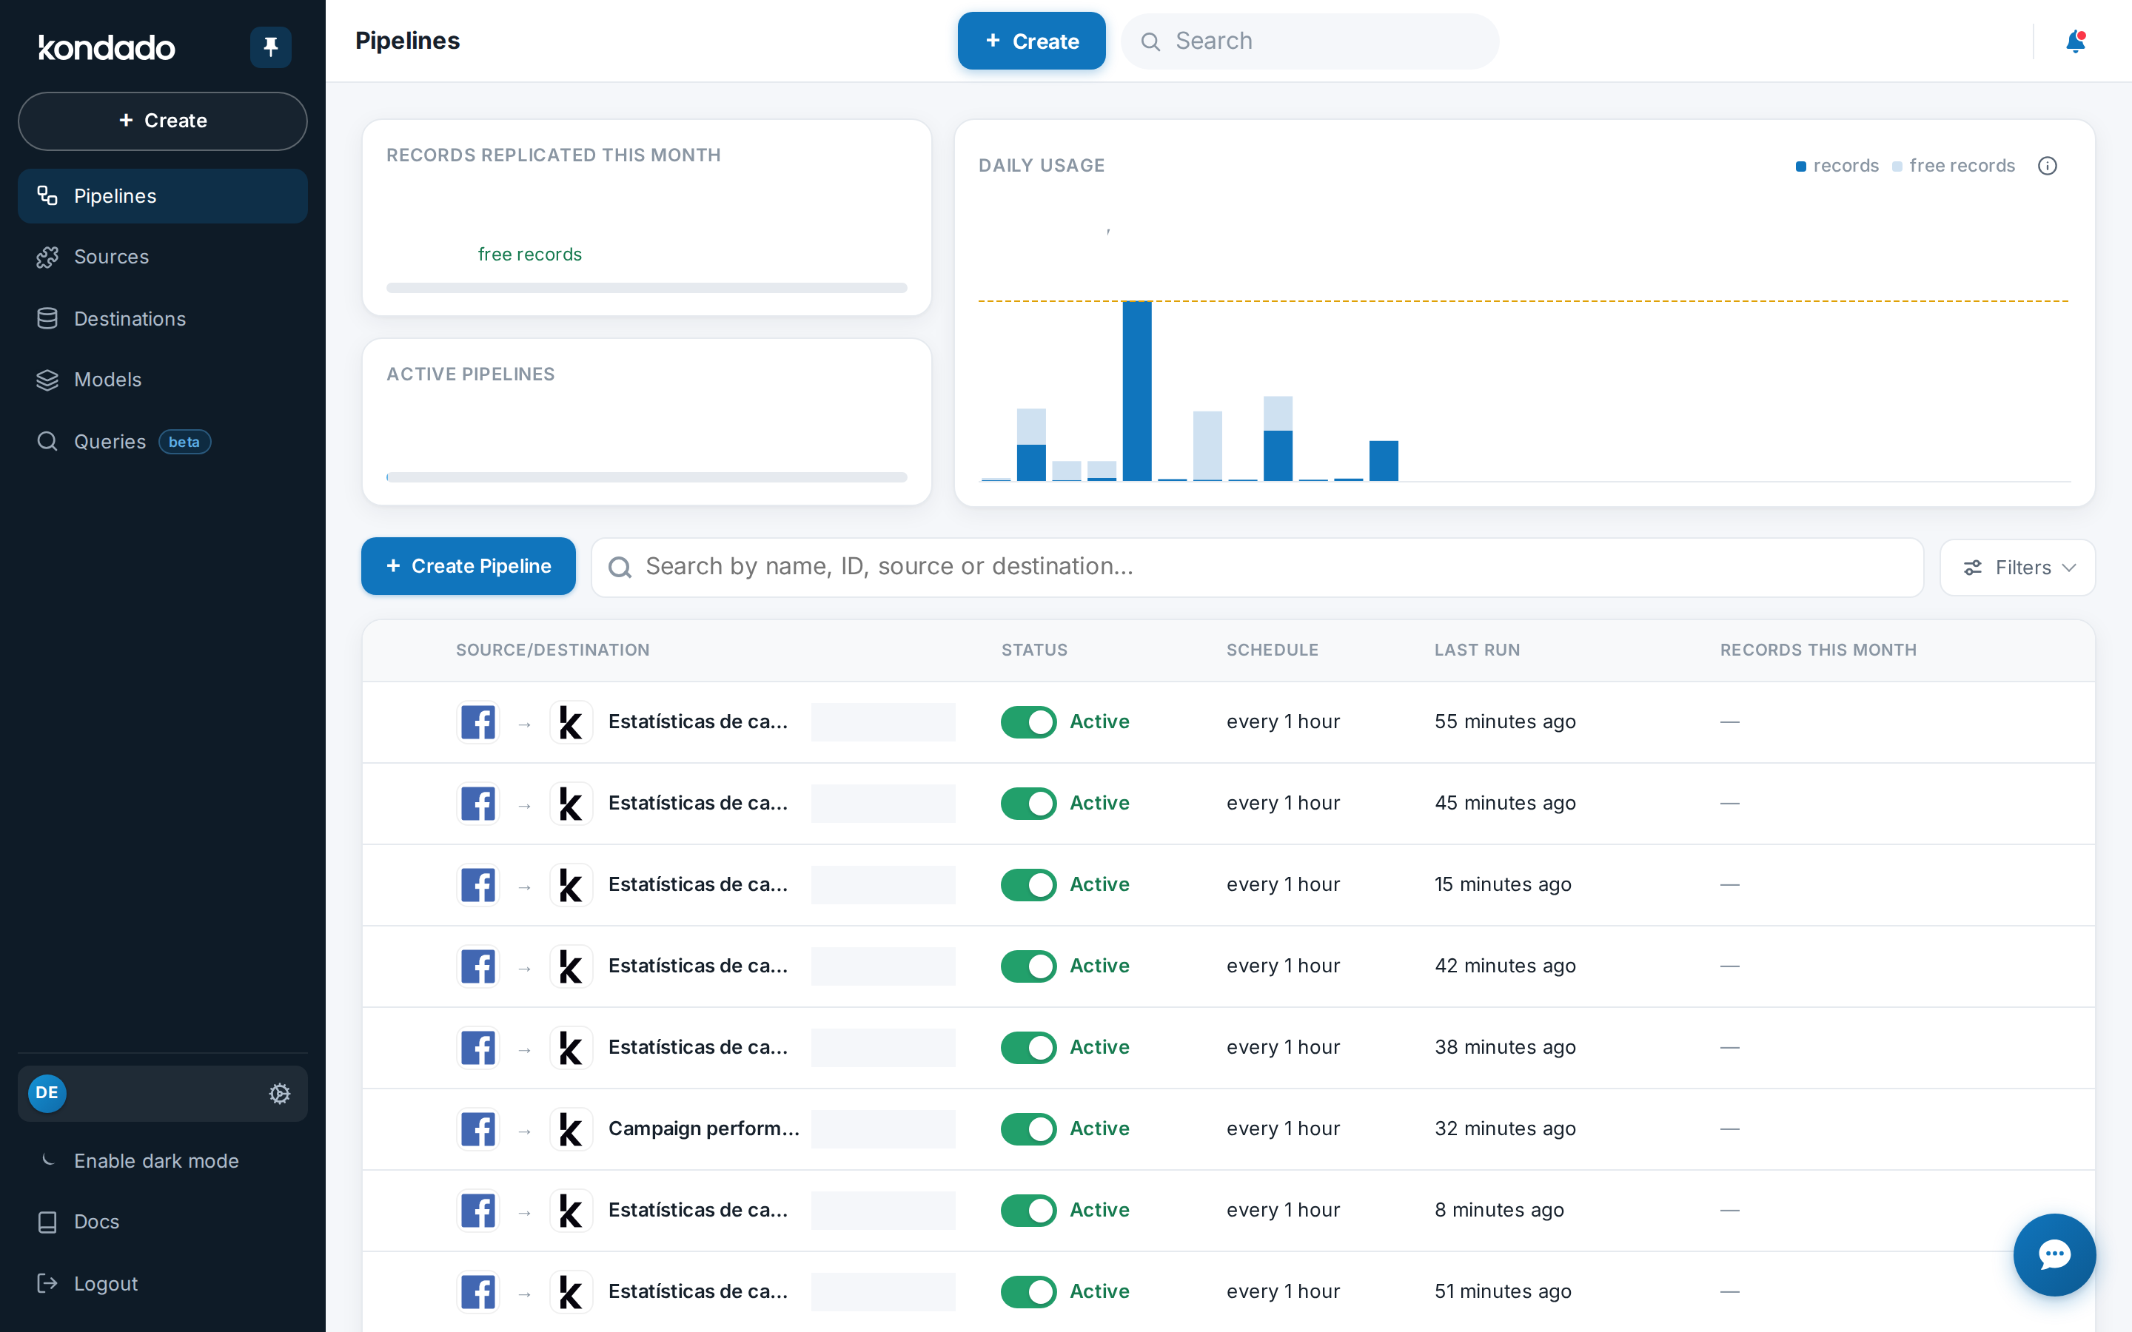The height and width of the screenshot is (1332, 2132).
Task: Click Kondado icon in Campaign perform... row
Action: click(571, 1128)
